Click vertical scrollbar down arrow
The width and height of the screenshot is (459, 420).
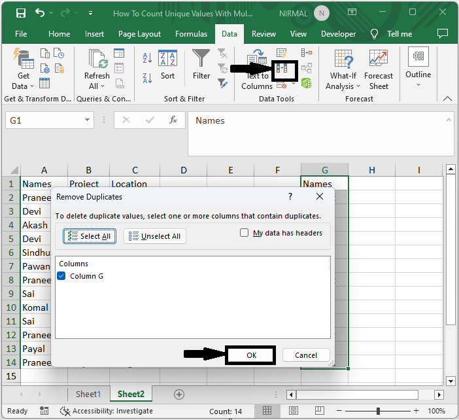pos(450,381)
